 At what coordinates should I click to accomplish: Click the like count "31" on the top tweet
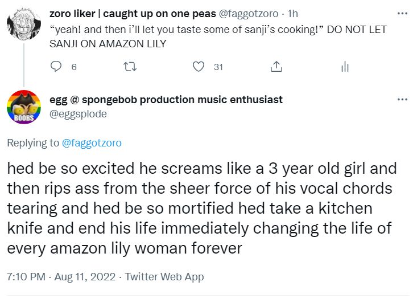click(x=218, y=67)
